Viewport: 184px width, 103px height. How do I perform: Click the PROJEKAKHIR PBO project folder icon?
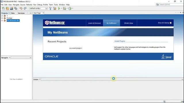click(5, 21)
